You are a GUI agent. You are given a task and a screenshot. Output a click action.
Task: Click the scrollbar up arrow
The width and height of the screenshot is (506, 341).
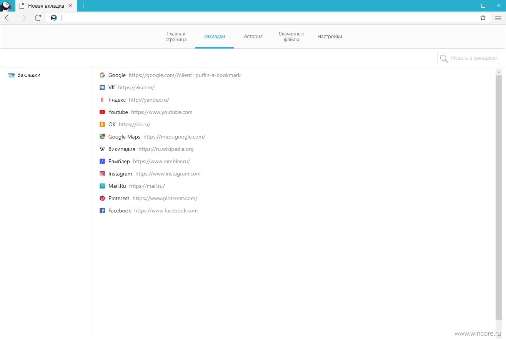(x=499, y=72)
